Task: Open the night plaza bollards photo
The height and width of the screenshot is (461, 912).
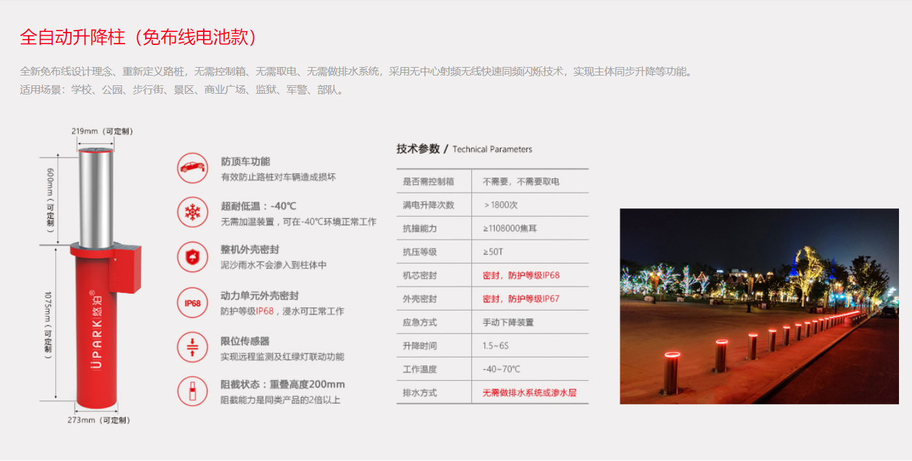Action: coord(759,306)
